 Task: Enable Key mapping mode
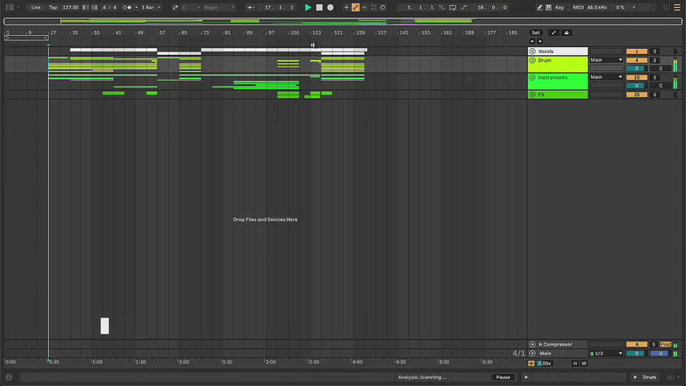560,7
